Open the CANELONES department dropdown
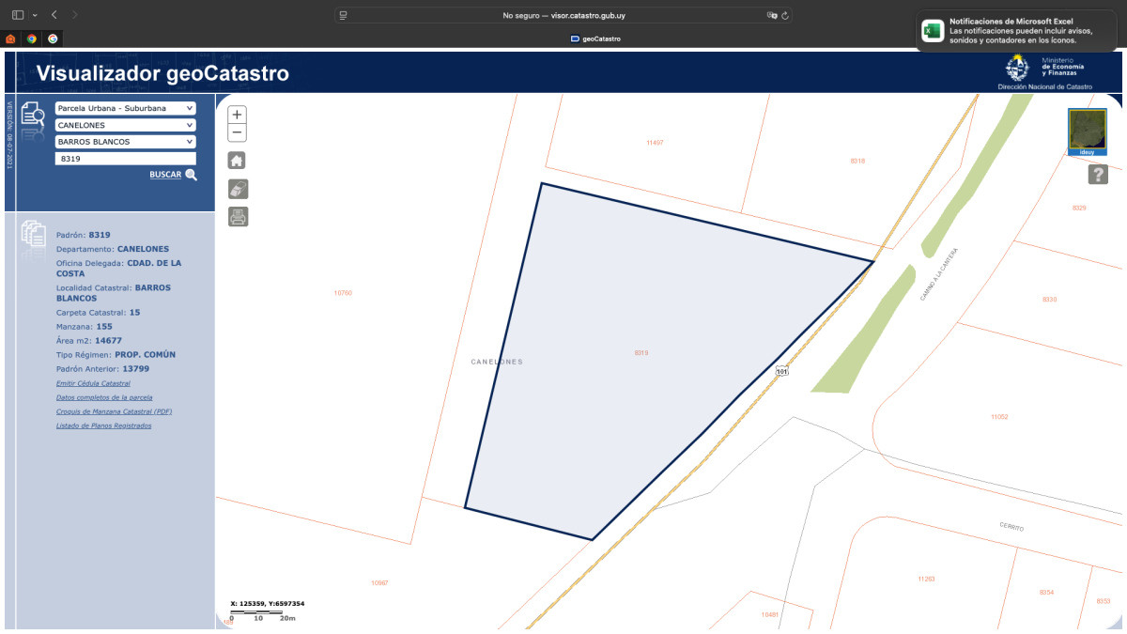Viewport: 1127px width, 634px height. click(x=126, y=125)
